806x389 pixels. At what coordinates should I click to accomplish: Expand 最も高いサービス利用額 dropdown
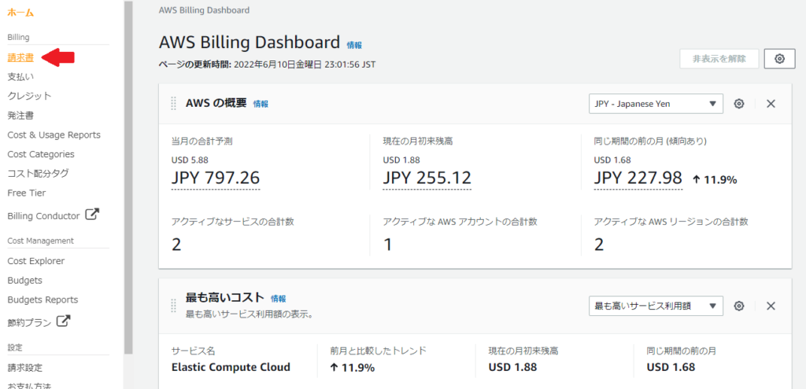coord(655,306)
